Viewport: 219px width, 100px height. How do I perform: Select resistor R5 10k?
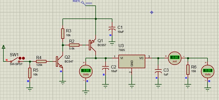(30, 73)
